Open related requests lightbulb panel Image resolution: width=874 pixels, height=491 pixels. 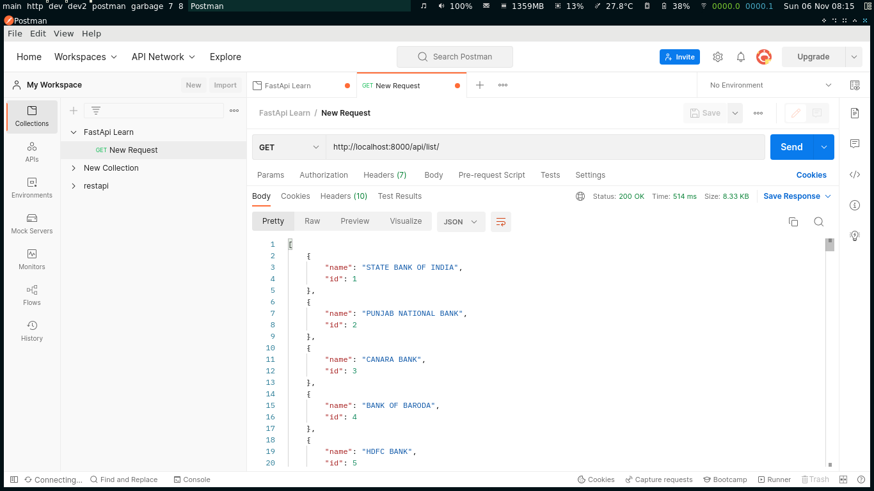click(x=855, y=235)
